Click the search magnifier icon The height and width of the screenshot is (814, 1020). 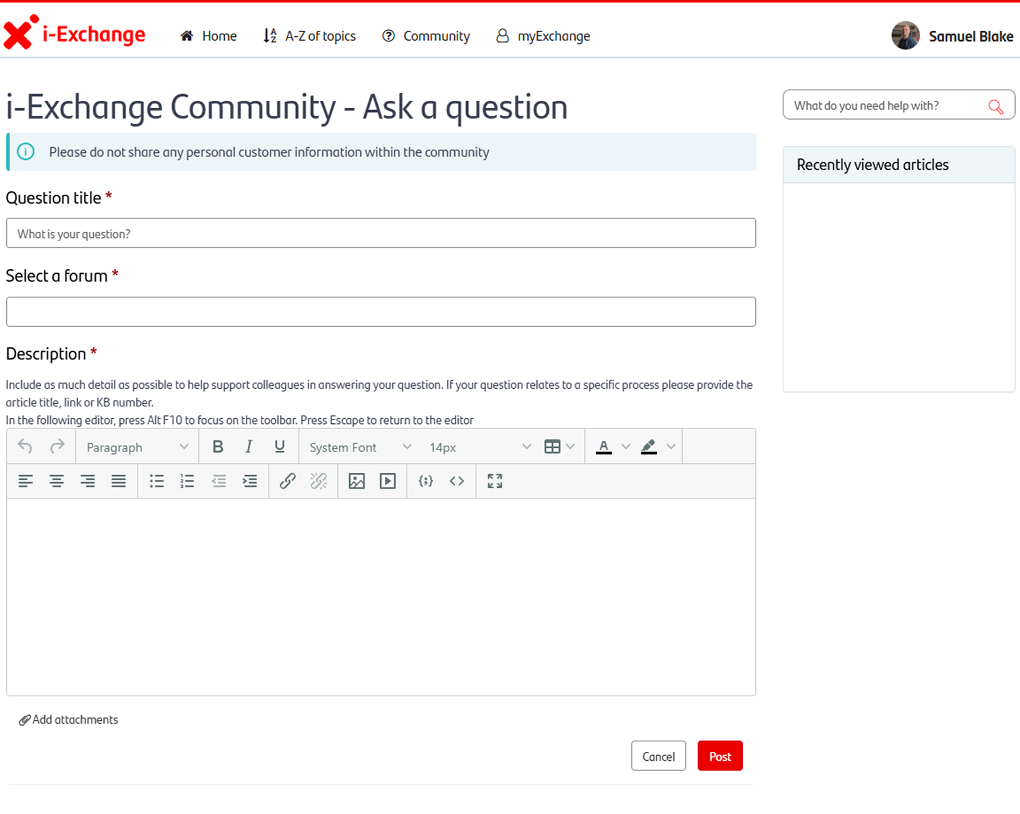click(x=996, y=106)
